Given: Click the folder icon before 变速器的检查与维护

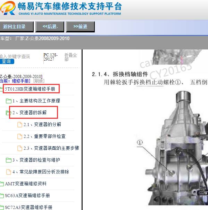Looking at the screenshot, I should coord(9,160).
